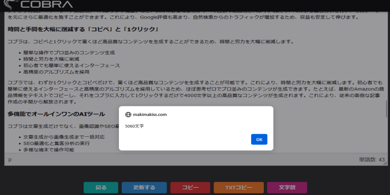Click the line starting コブラは文章生成だけでなく

click(x=63, y=126)
